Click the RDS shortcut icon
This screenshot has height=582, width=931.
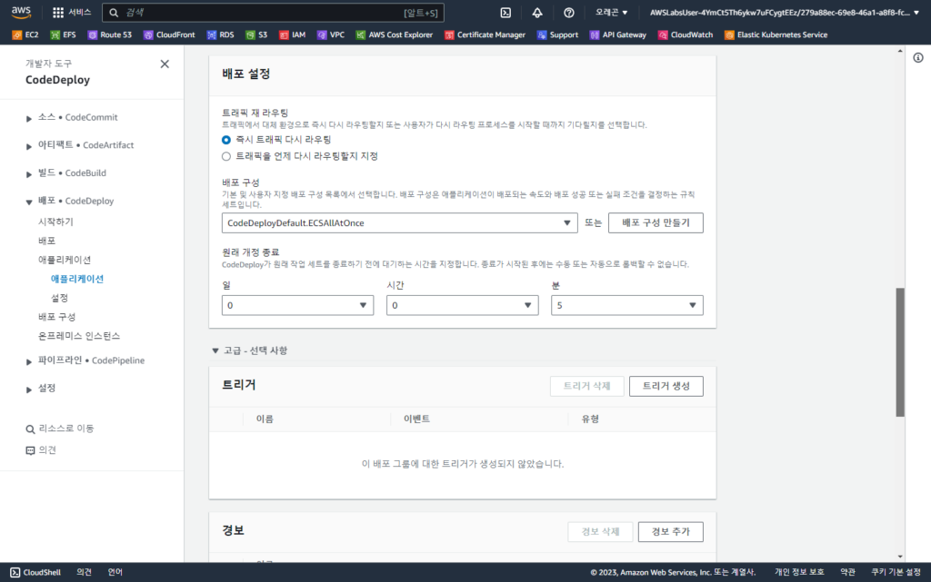211,35
